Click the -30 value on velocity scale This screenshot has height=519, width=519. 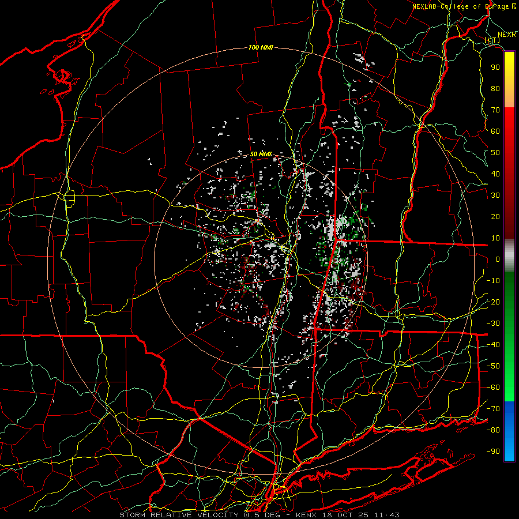tap(493, 324)
